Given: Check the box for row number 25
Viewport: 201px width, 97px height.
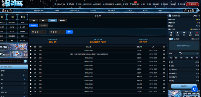Looking at the screenshot, I should [x=31, y=50].
